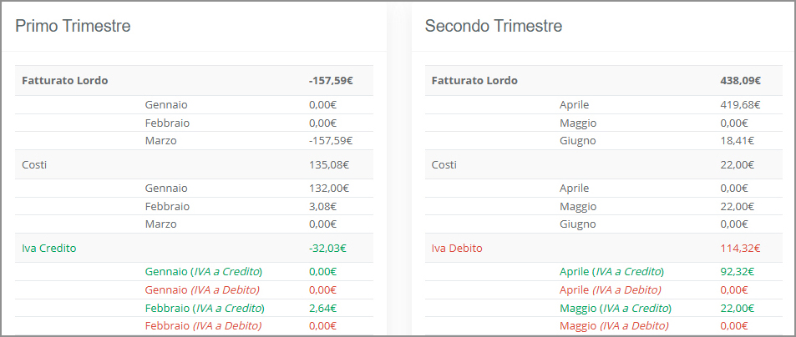The width and height of the screenshot is (796, 337).
Task: Click the Maggio (IVA a Credito) label
Action: pyautogui.click(x=615, y=308)
